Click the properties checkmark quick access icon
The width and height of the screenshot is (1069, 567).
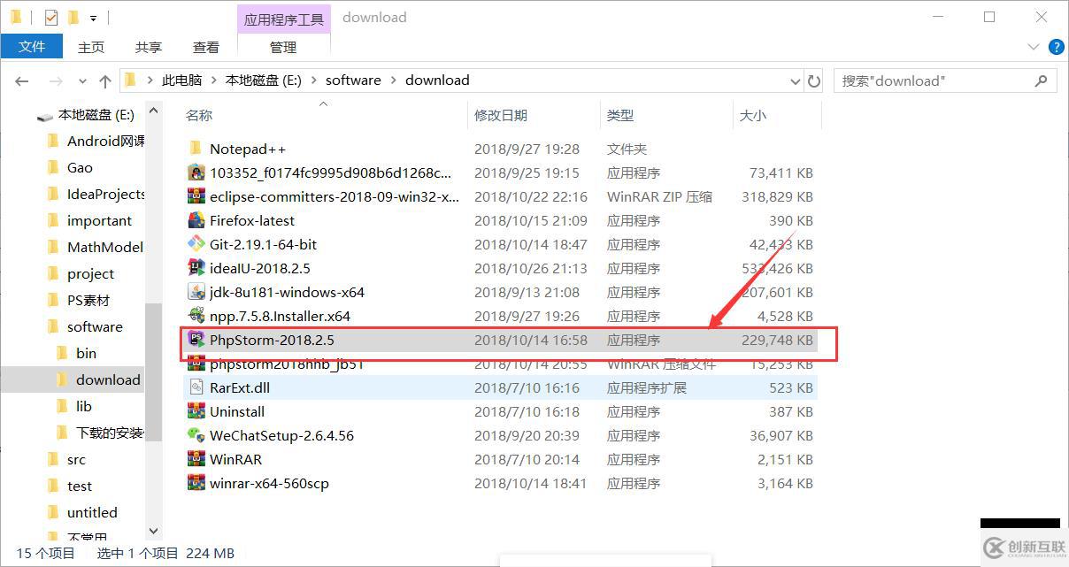(x=50, y=17)
